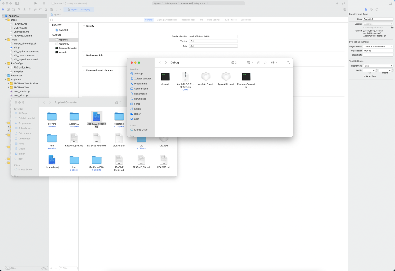Image resolution: width=395 pixels, height=271 pixels.
Task: Open the Issue navigator warning triangle
Action: point(24,9)
